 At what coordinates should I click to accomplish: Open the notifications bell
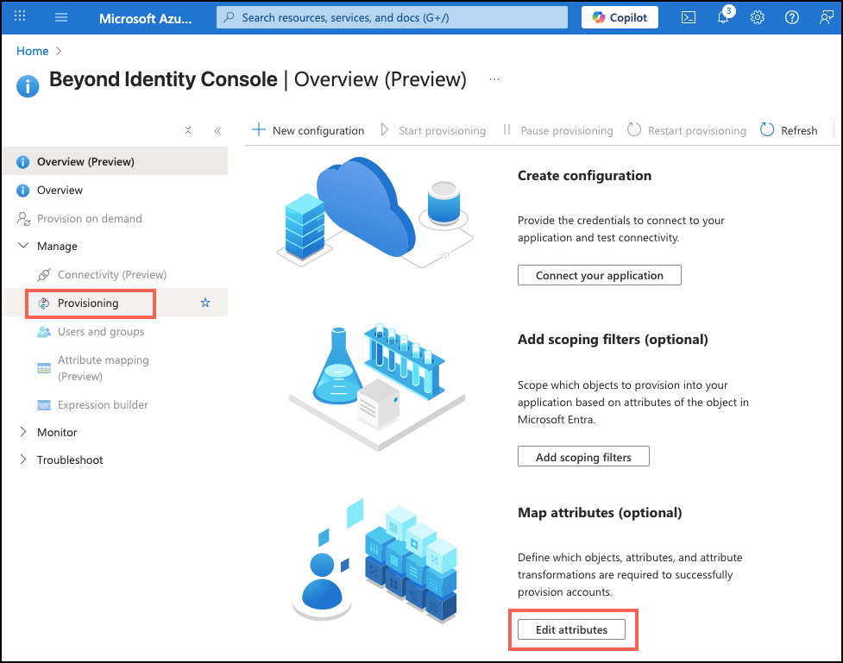click(x=724, y=17)
